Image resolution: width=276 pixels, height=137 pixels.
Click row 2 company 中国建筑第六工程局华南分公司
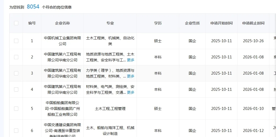pyautogui.click(x=63, y=57)
